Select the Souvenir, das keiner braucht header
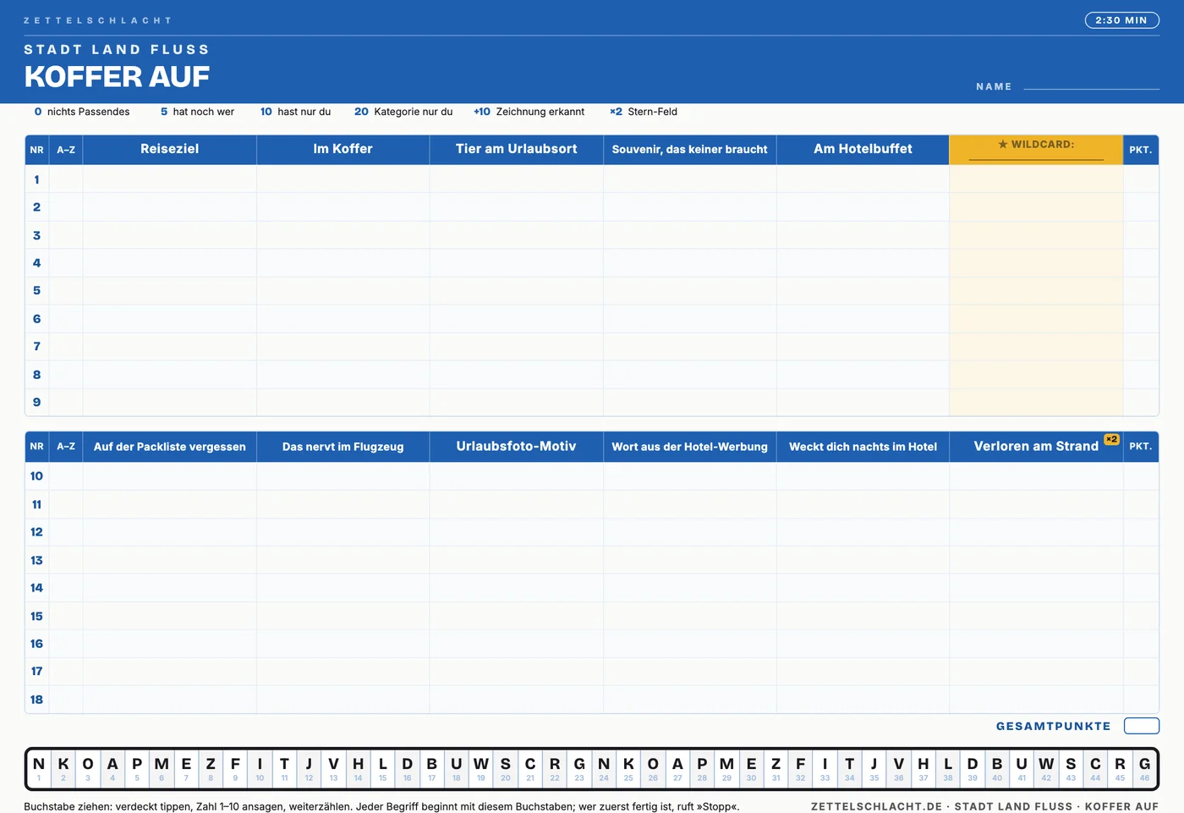 (689, 149)
